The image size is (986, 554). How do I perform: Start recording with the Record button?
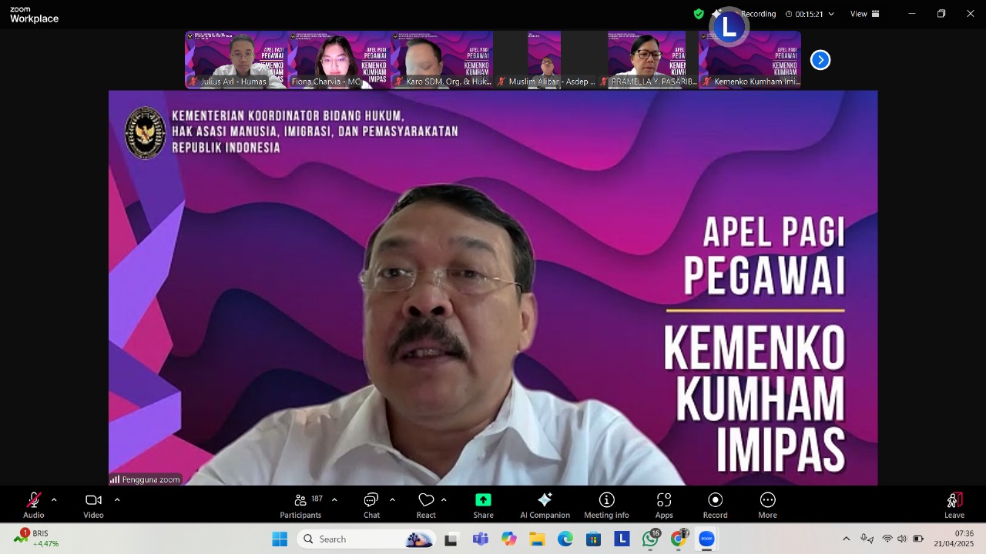point(715,505)
